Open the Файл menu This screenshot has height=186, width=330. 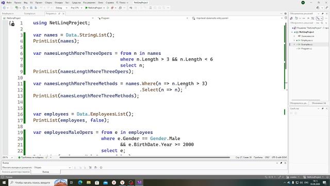[x=9, y=3]
